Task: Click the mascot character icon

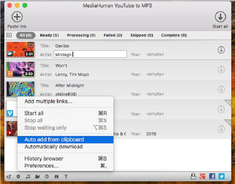Action: pyautogui.click(x=193, y=176)
